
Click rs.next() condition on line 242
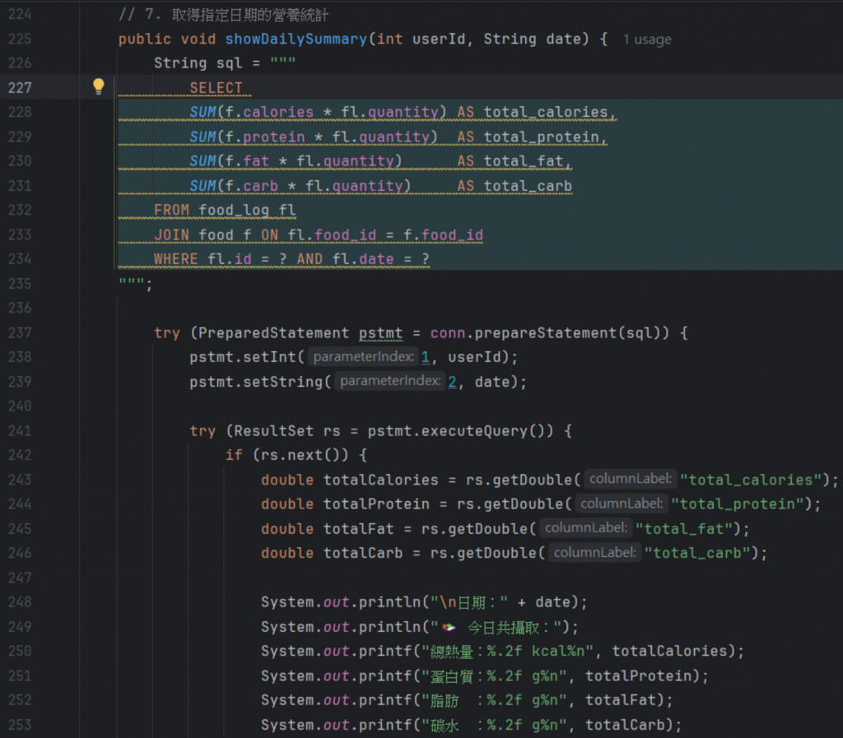300,455
